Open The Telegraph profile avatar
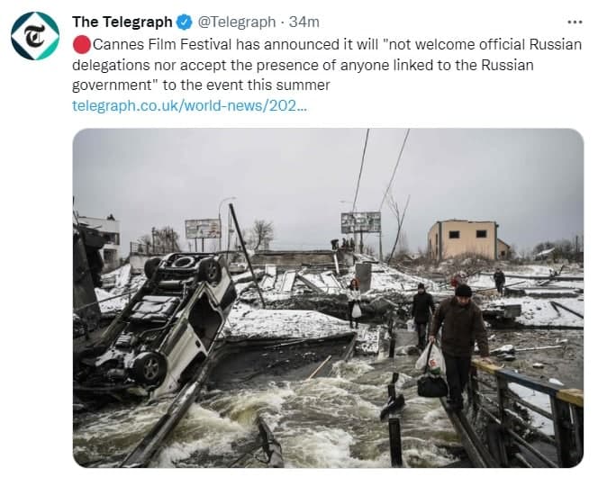 point(35,36)
